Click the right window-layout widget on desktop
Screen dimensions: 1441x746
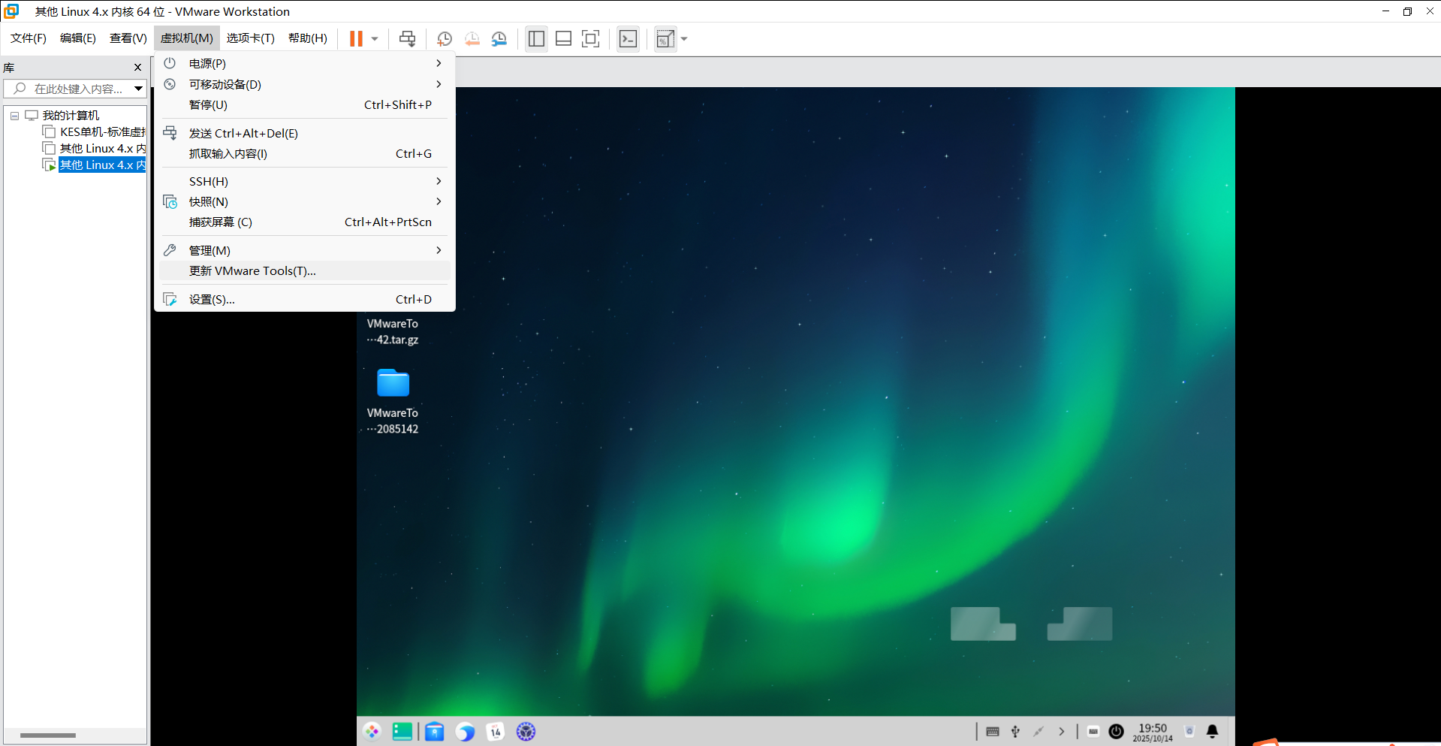pos(1080,624)
